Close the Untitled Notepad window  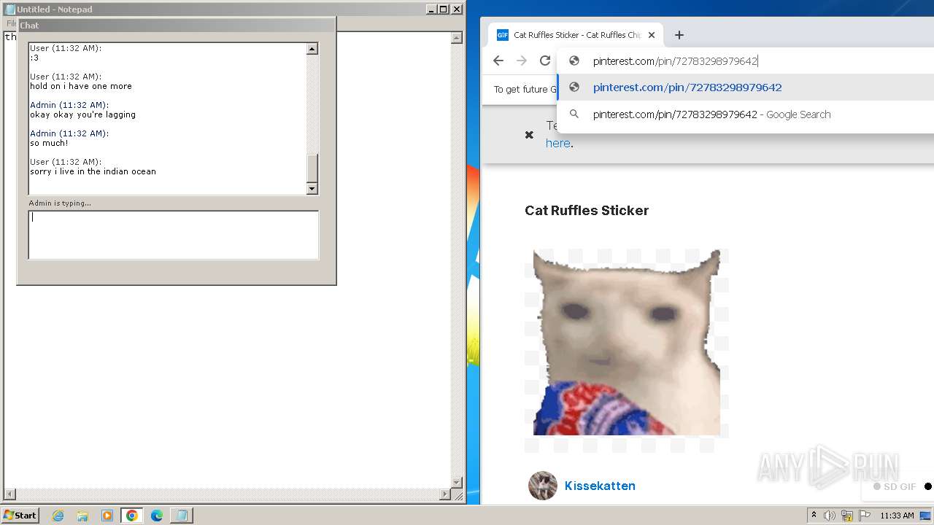[x=457, y=9]
